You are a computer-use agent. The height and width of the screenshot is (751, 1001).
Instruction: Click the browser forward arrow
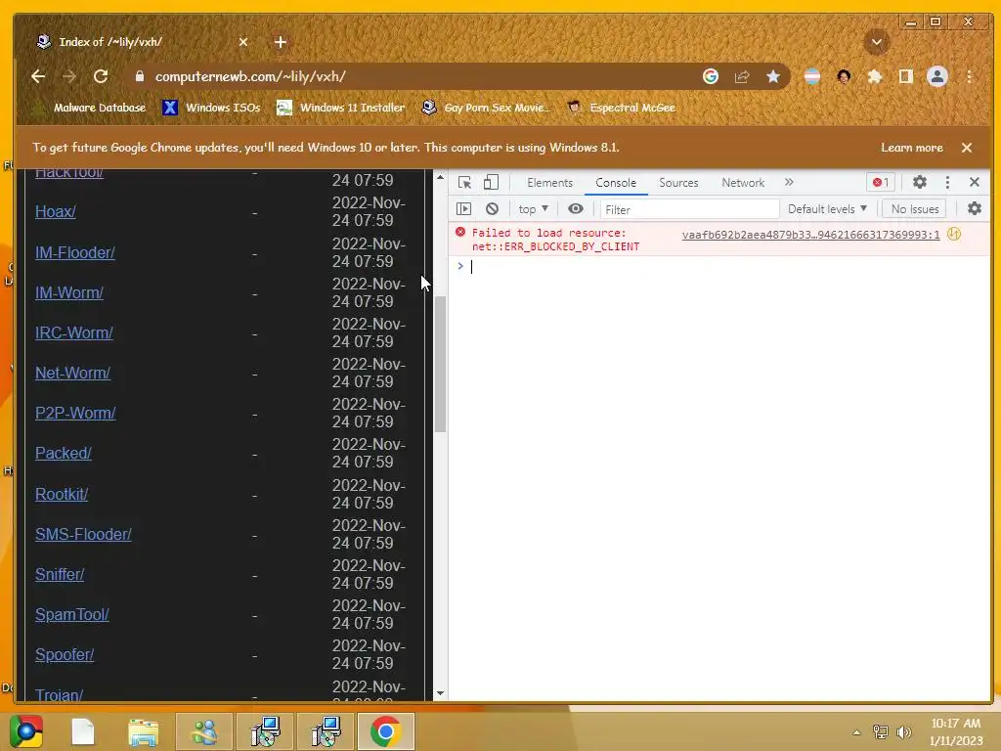pos(69,76)
